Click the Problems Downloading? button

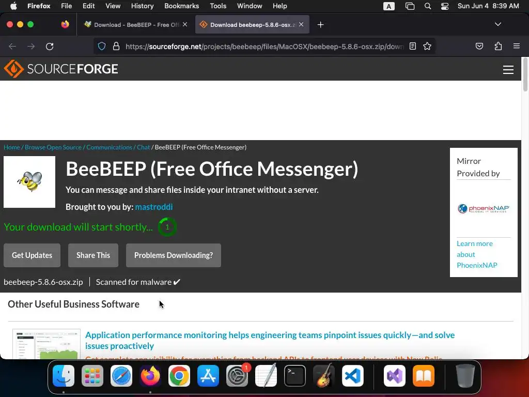pyautogui.click(x=174, y=255)
